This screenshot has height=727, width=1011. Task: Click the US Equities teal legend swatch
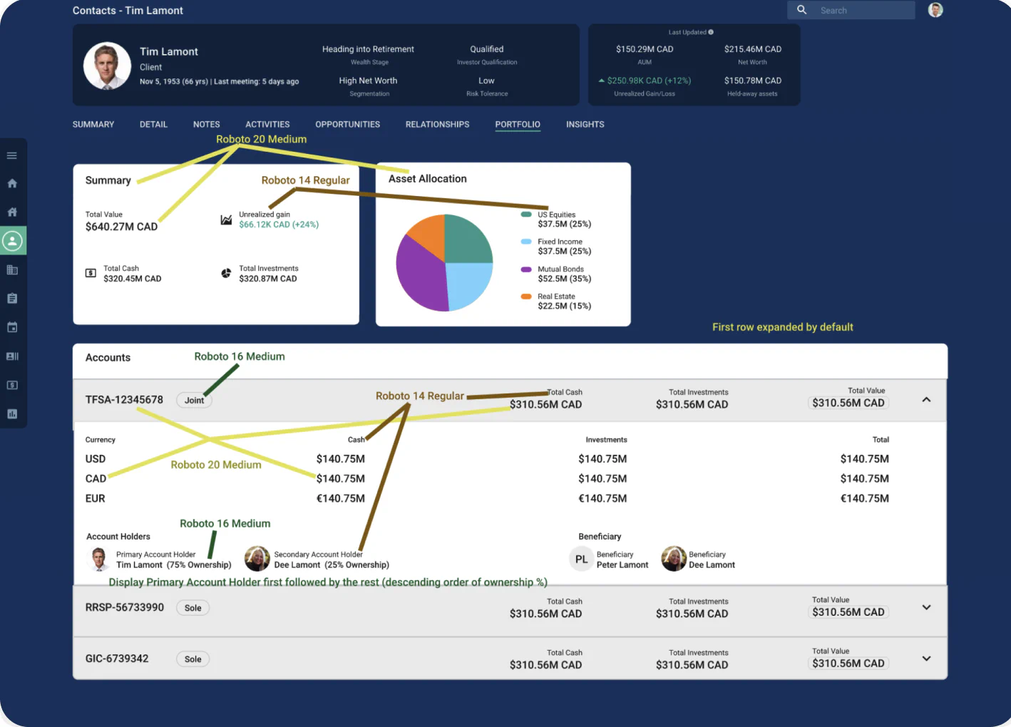pyautogui.click(x=526, y=215)
